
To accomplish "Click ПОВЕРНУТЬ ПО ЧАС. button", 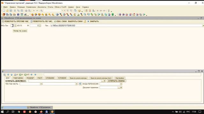I will pos(41,21).
